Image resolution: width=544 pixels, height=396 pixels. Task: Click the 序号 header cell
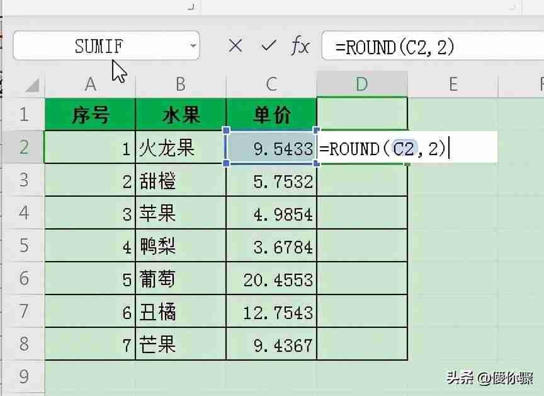tap(90, 114)
